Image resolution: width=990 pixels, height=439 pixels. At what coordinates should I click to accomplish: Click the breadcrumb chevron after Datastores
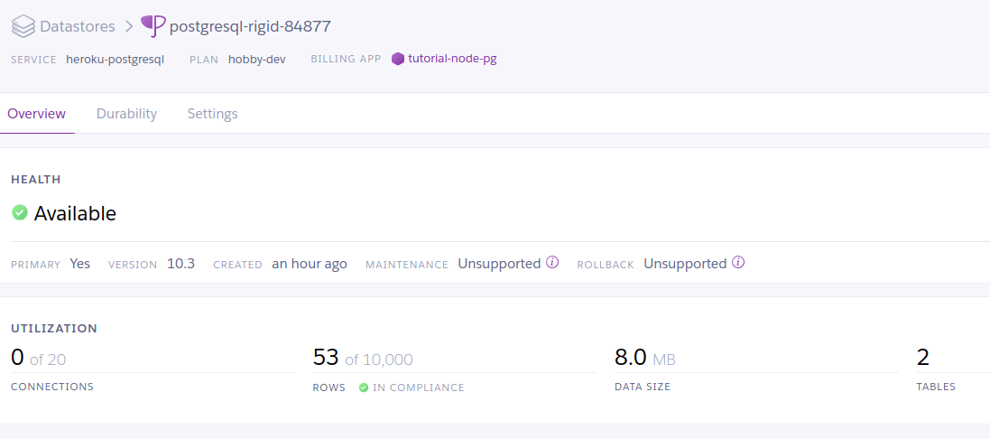(129, 26)
